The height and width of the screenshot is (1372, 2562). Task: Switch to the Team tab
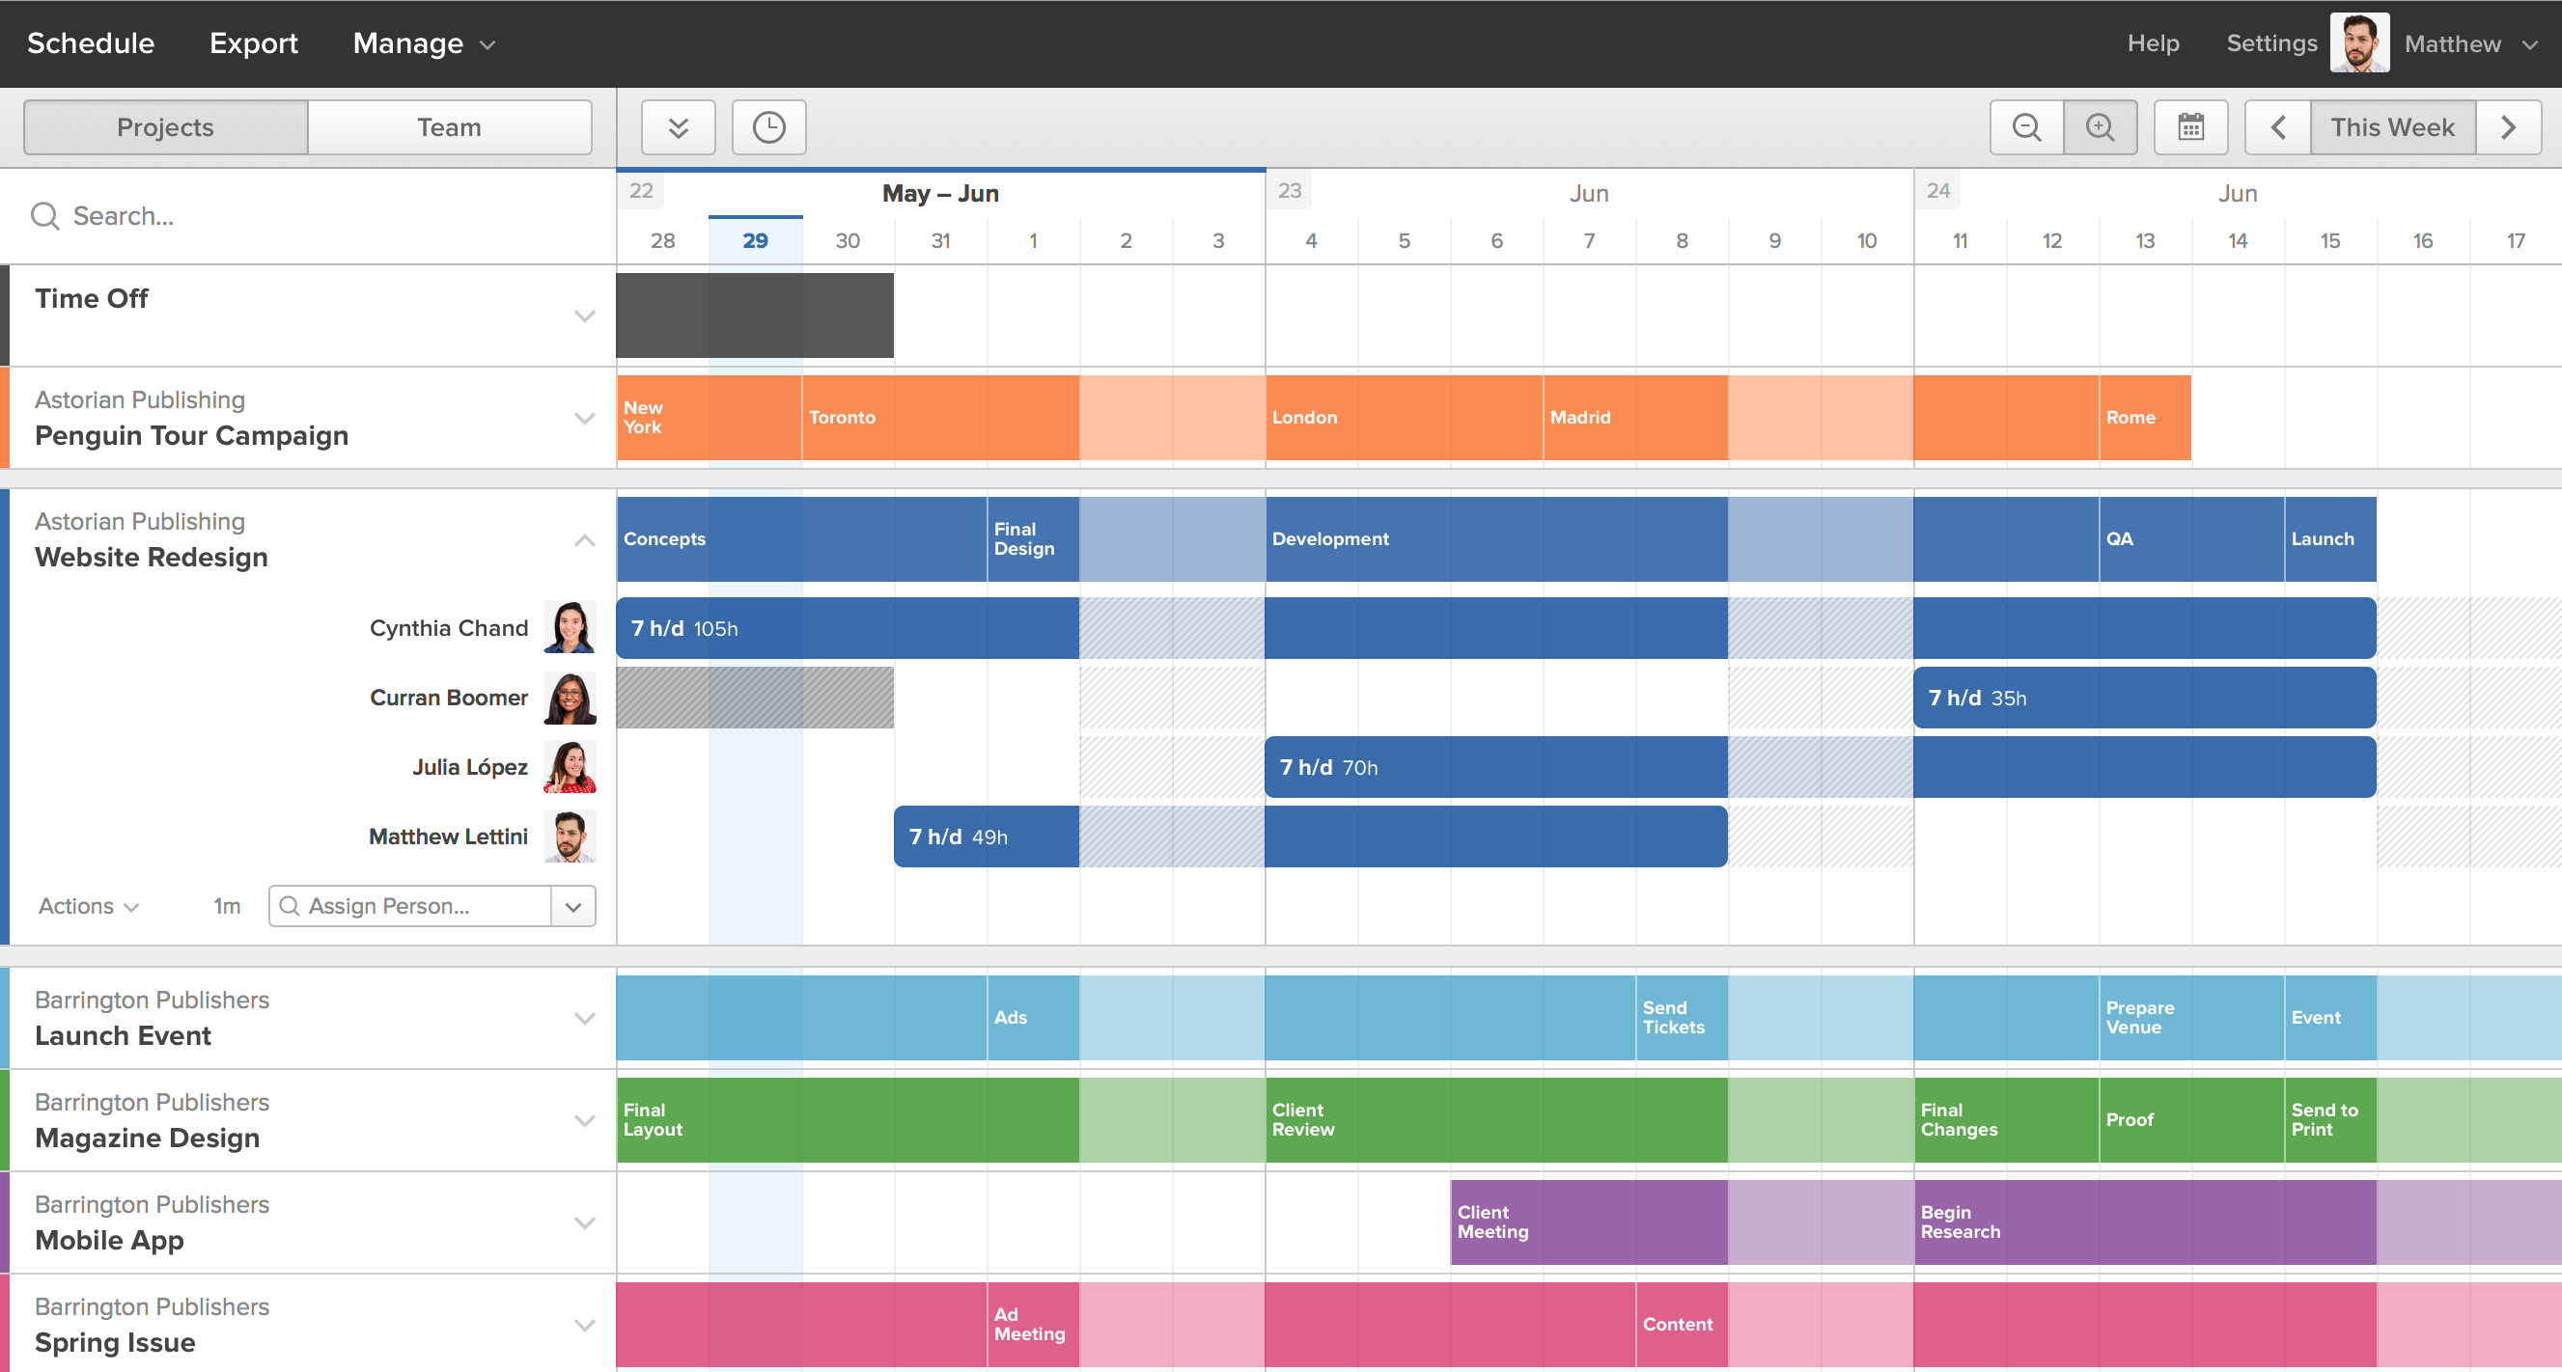pos(447,125)
